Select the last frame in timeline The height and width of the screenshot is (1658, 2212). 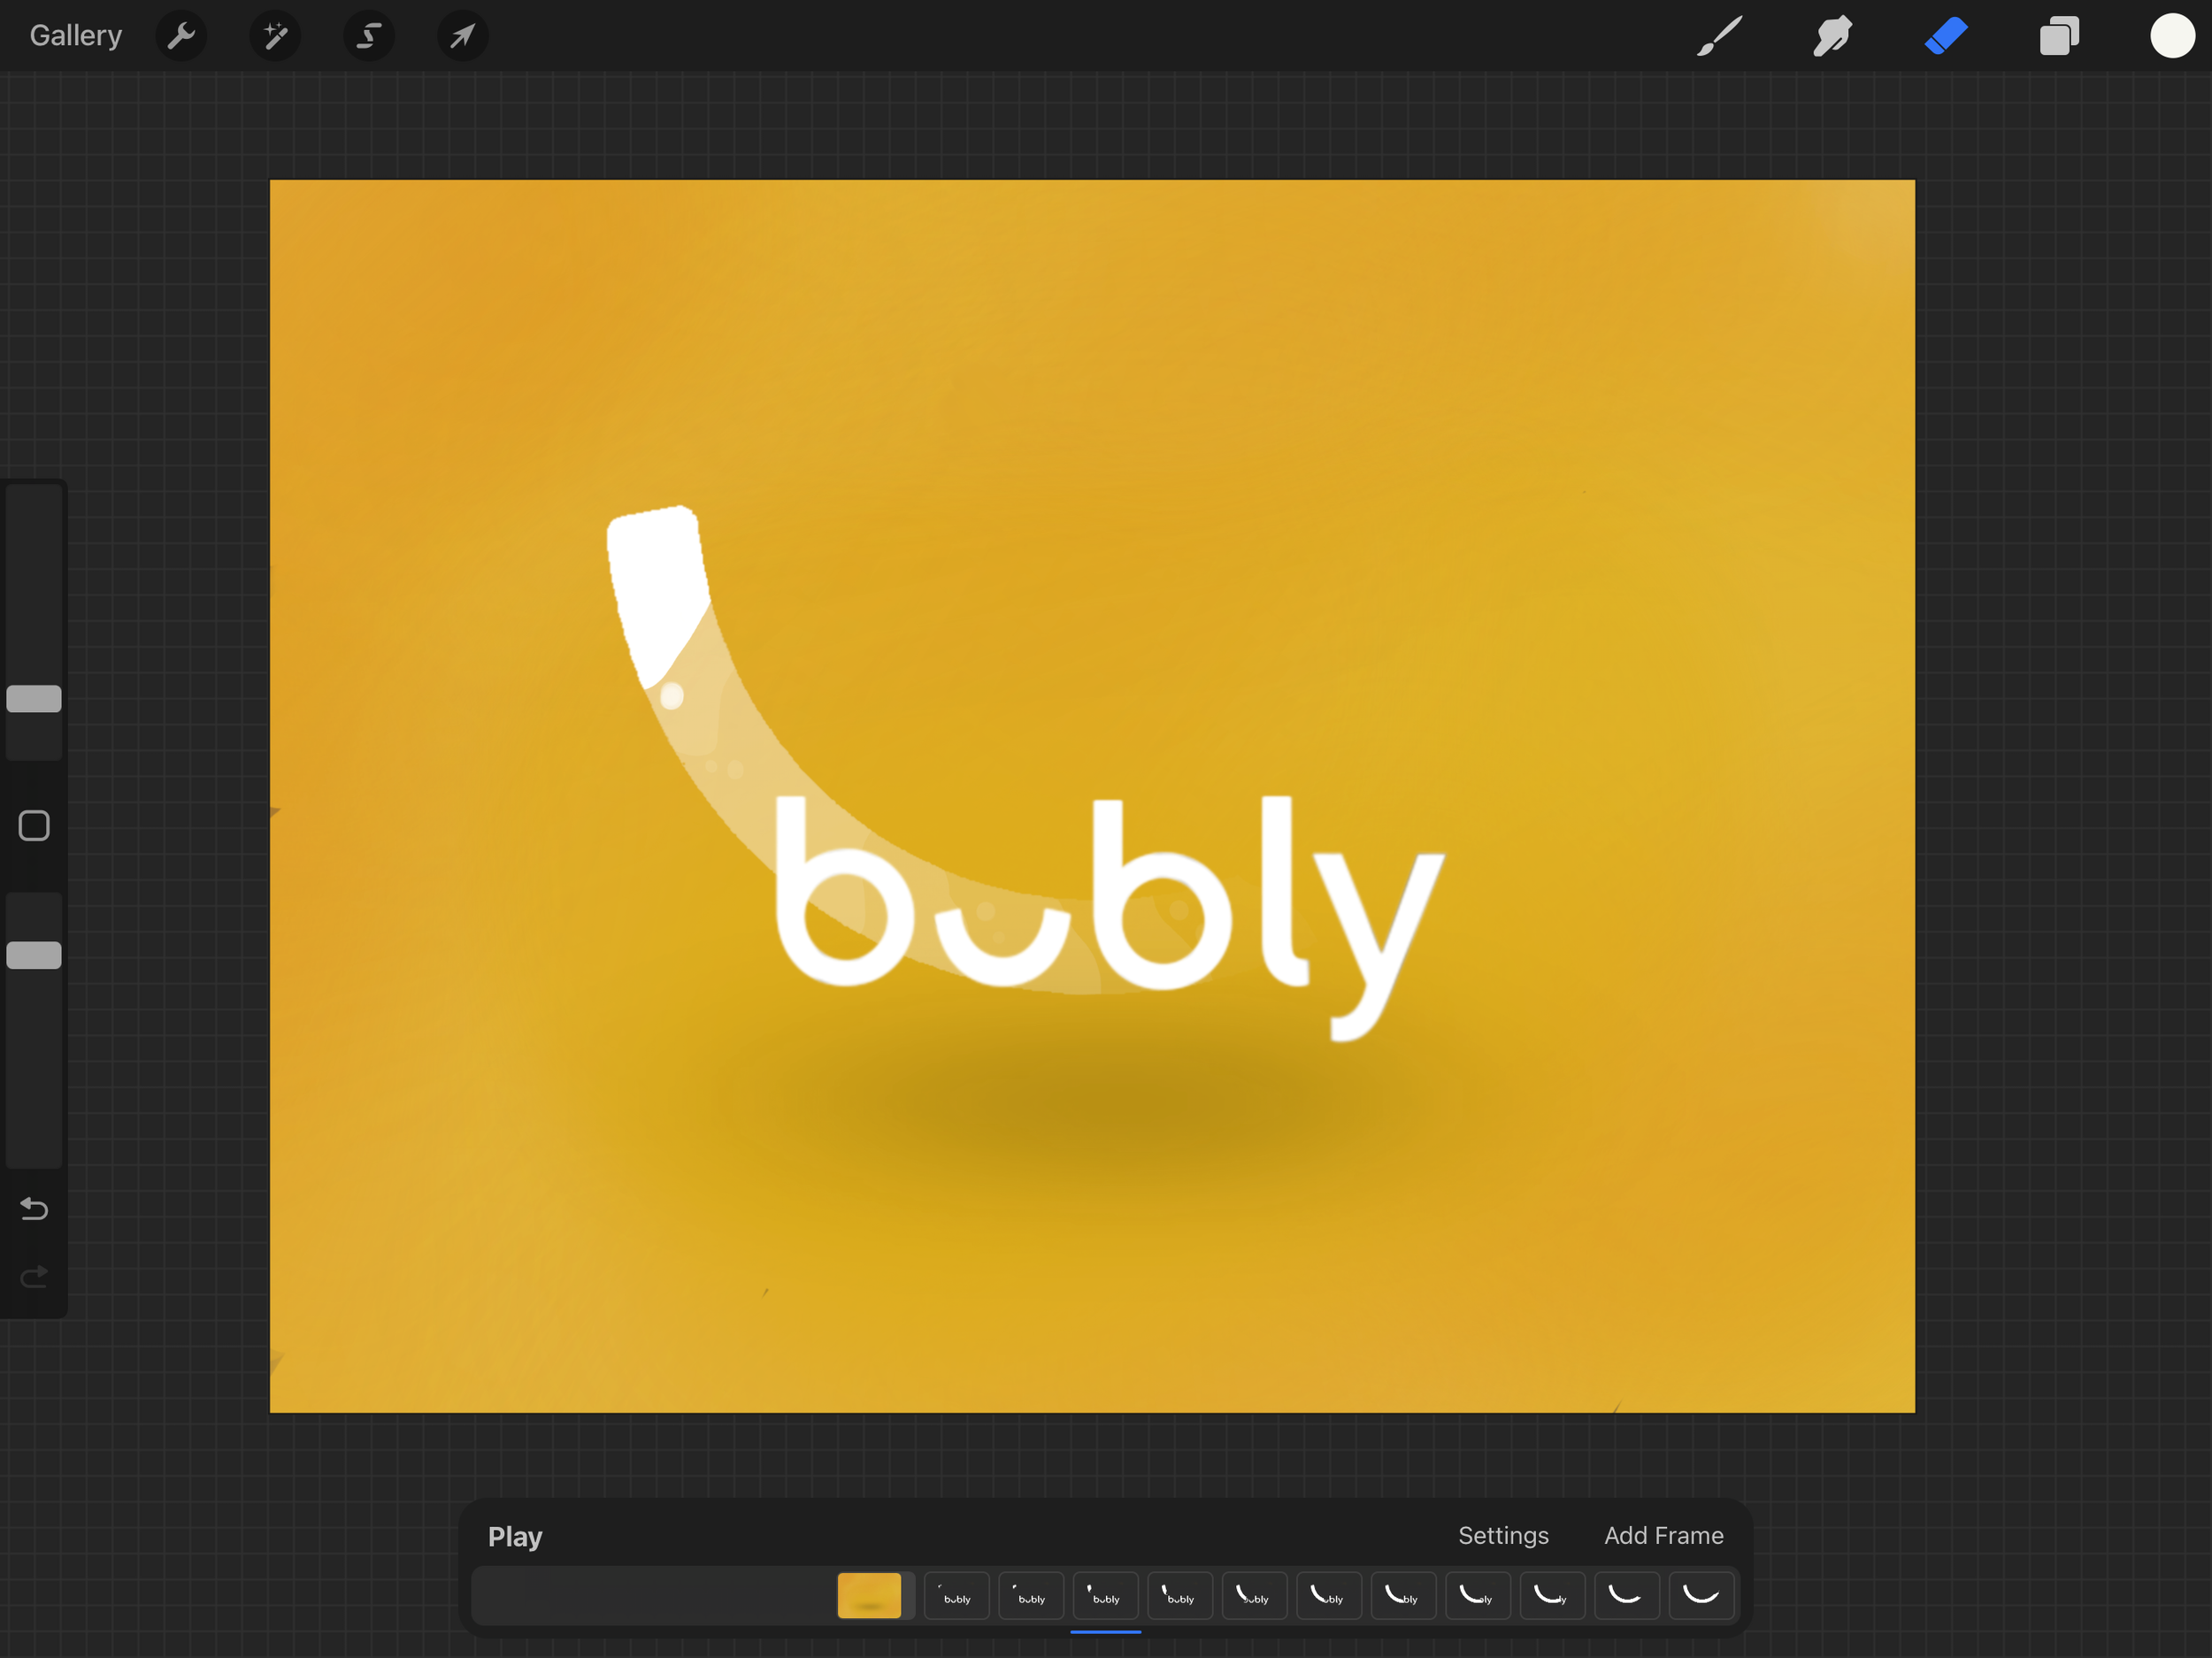pyautogui.click(x=1700, y=1595)
